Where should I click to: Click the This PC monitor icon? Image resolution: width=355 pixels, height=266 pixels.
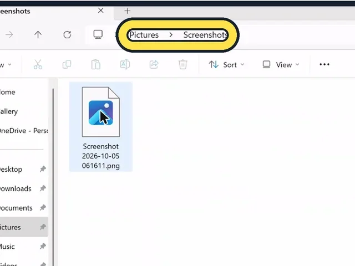[x=98, y=34]
